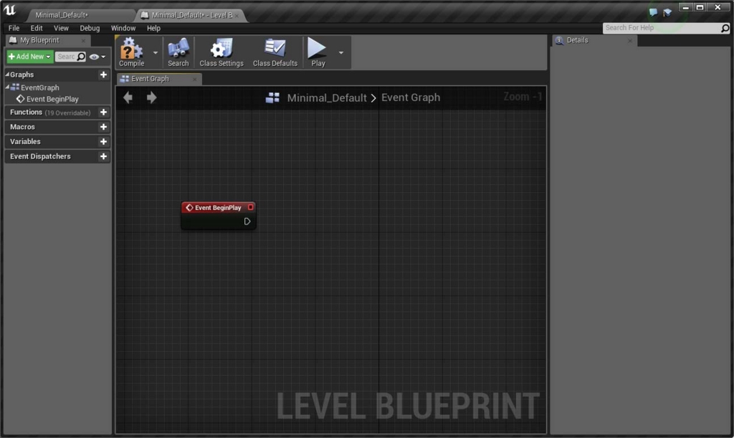This screenshot has height=438, width=734.
Task: Add a new variable with plus
Action: click(103, 142)
